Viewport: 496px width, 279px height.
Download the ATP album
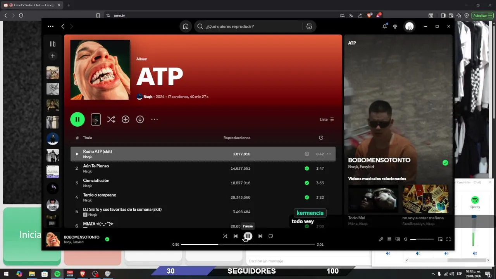[x=140, y=119]
